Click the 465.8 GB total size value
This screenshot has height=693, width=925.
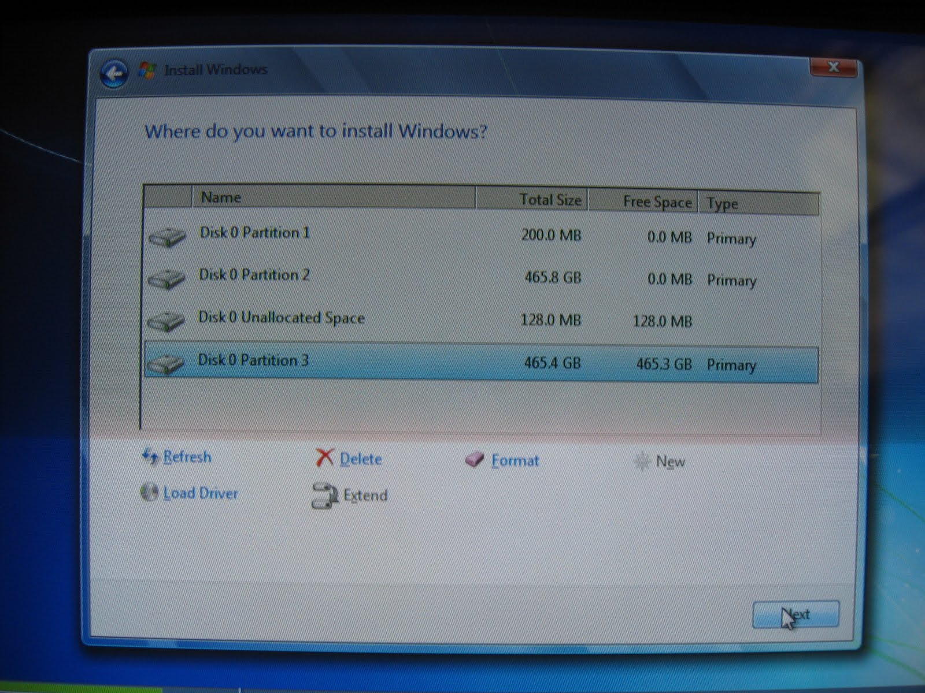[x=553, y=278]
